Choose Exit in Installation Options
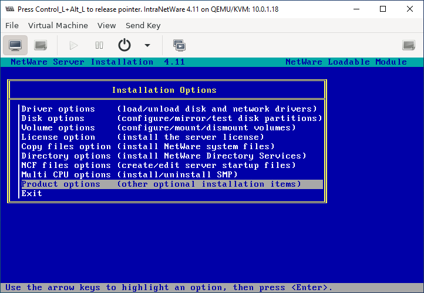The width and height of the screenshot is (424, 293). pyautogui.click(x=172, y=194)
